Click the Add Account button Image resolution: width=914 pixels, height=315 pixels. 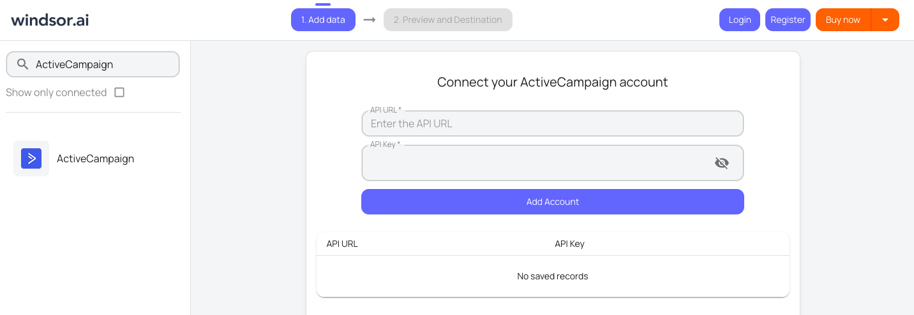(552, 202)
